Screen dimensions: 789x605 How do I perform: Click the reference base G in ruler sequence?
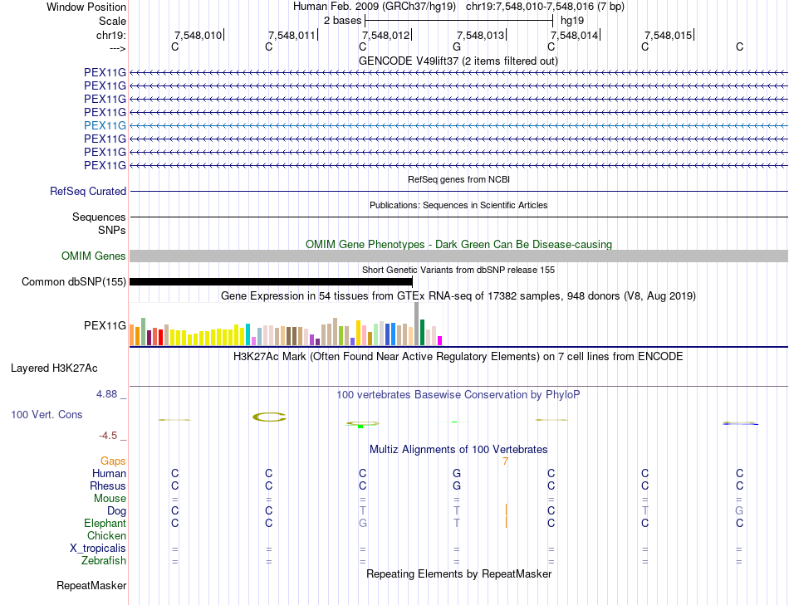tap(457, 46)
